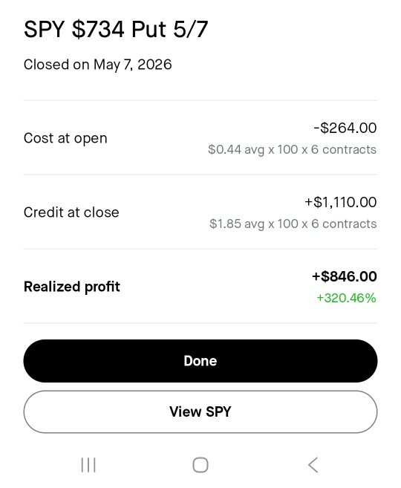Tap the Closed on May 7, 2026 text

coord(98,65)
